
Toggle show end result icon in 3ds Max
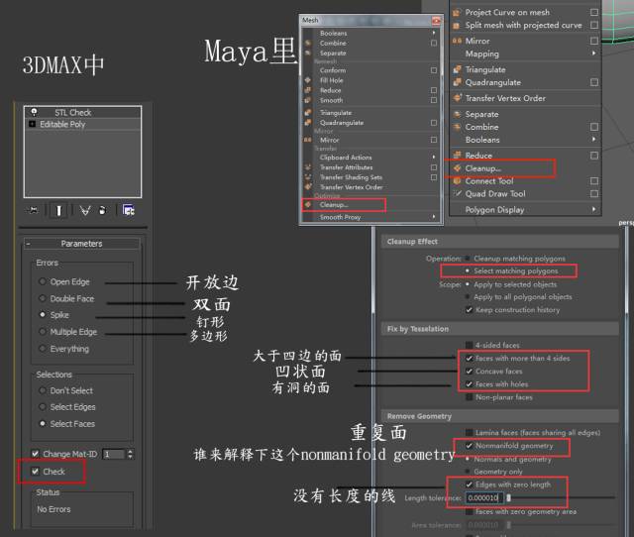[58, 210]
